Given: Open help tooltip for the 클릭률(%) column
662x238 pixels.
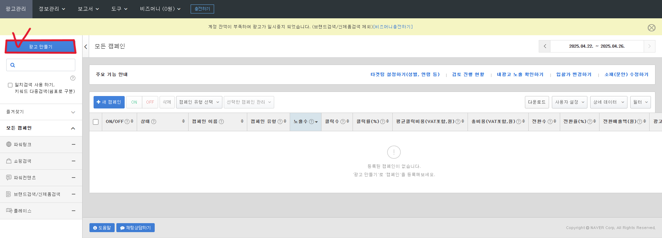Looking at the screenshot, I should click(x=383, y=122).
